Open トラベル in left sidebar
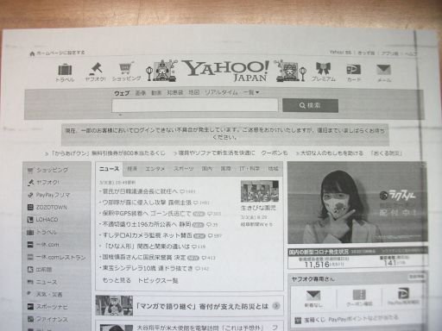Screen dimensions: 442x331 [41, 232]
